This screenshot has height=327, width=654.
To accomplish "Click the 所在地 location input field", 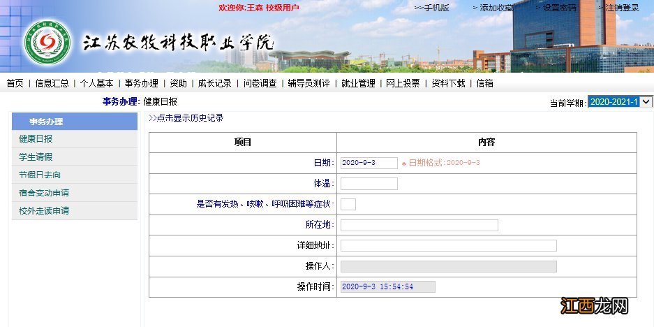I will [419, 225].
